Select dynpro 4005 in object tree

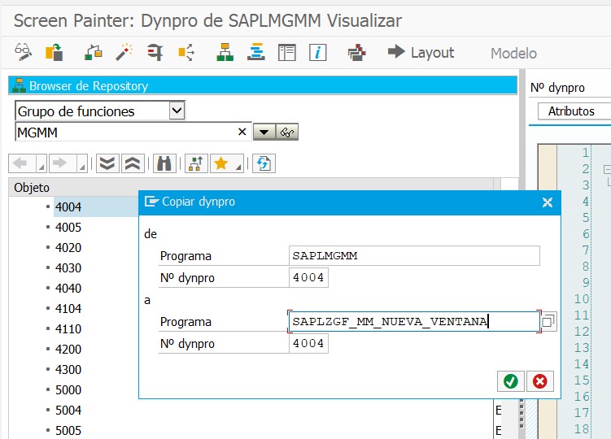pos(68,227)
